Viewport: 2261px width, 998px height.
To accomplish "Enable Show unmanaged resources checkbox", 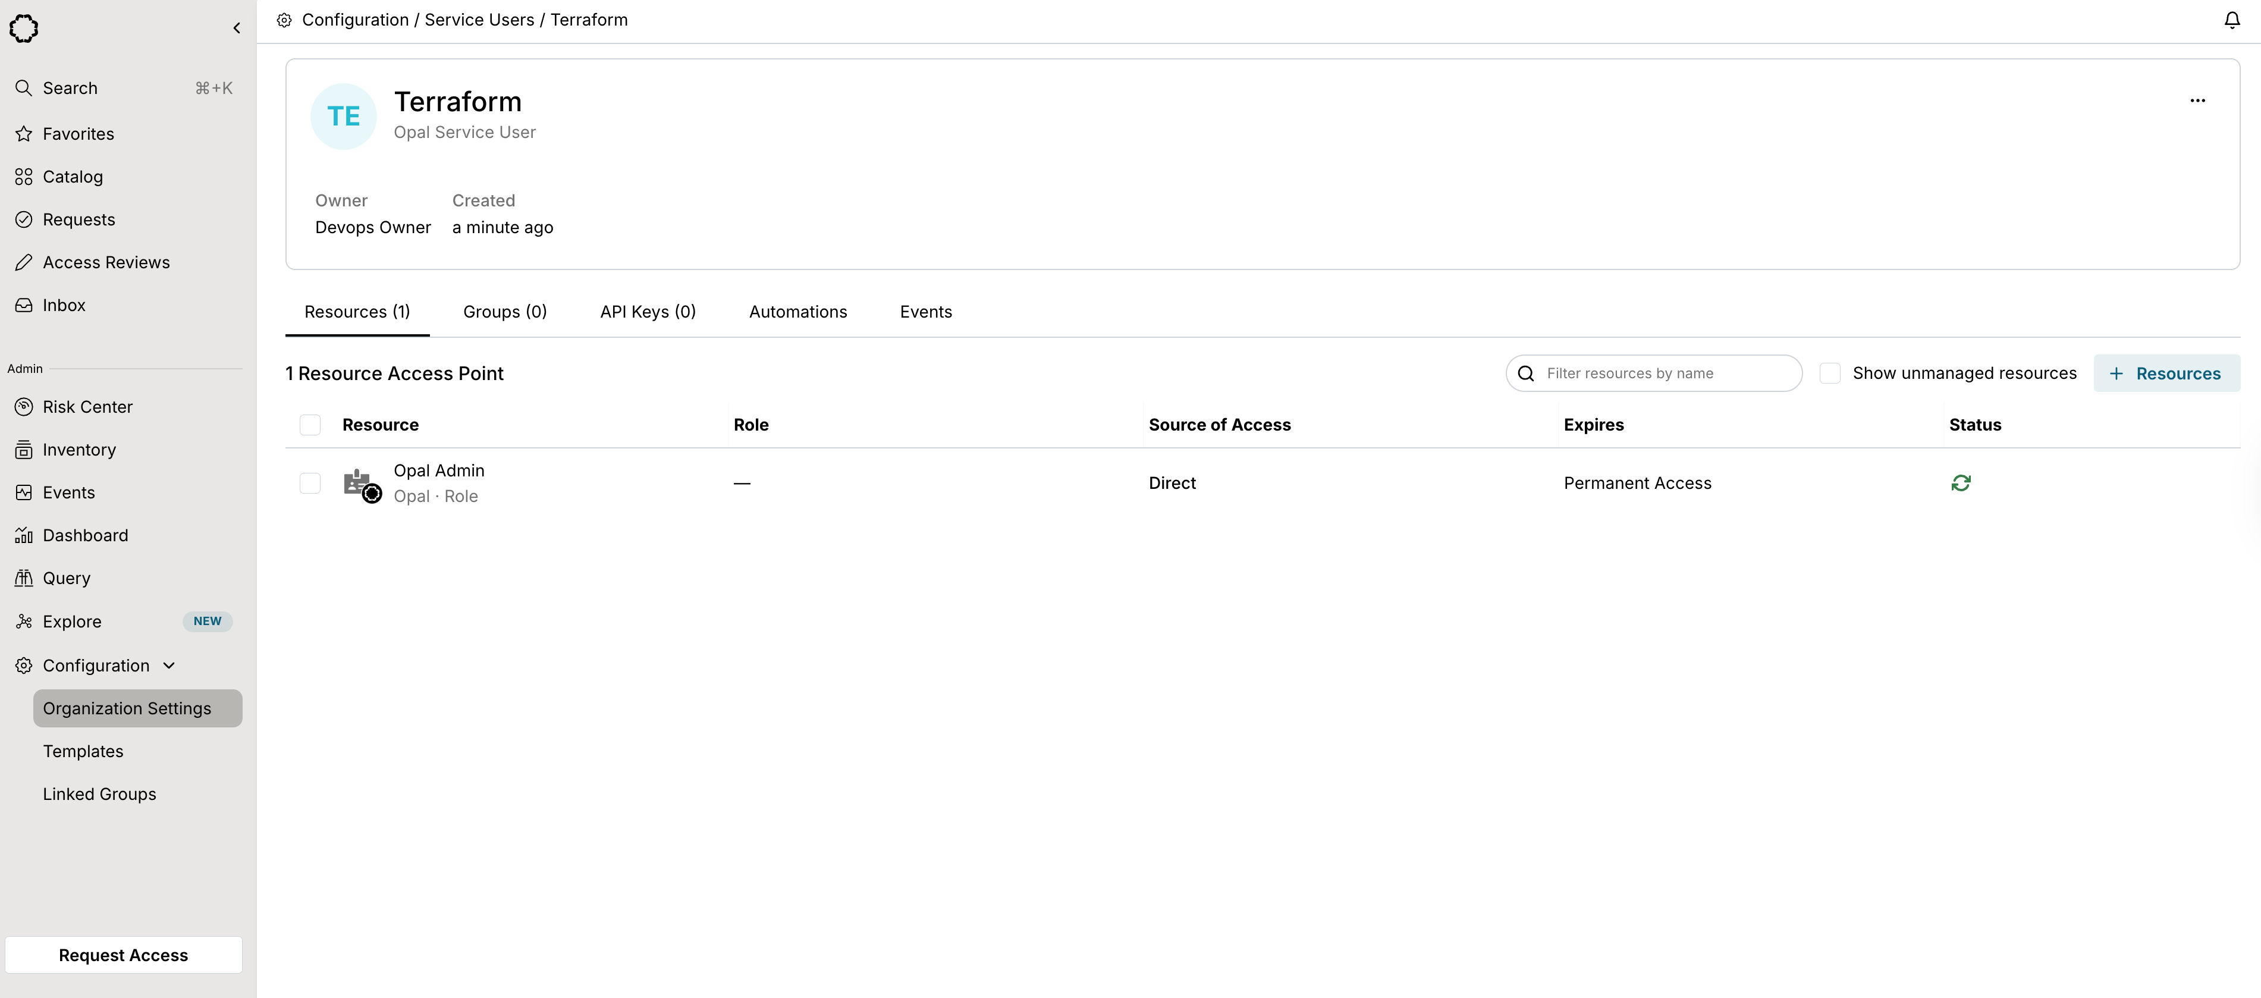I will tap(1829, 373).
